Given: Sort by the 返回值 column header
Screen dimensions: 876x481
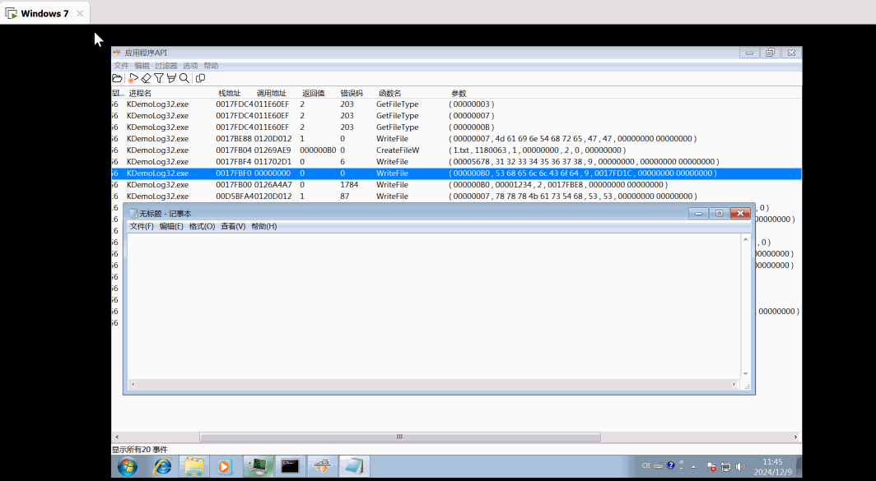Looking at the screenshot, I should (x=314, y=93).
